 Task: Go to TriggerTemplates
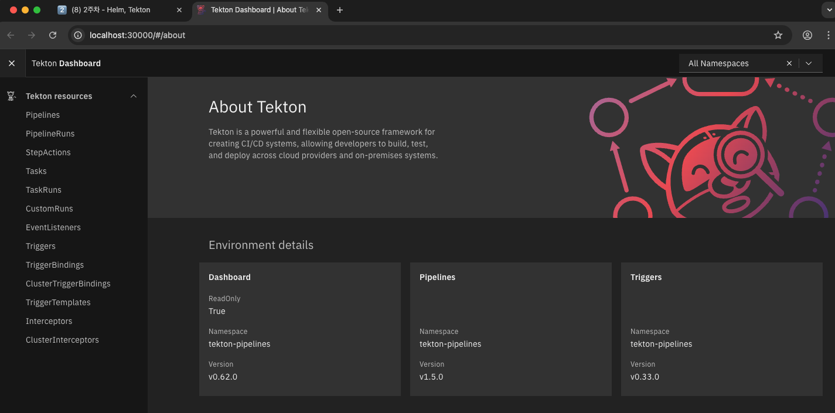[58, 302]
